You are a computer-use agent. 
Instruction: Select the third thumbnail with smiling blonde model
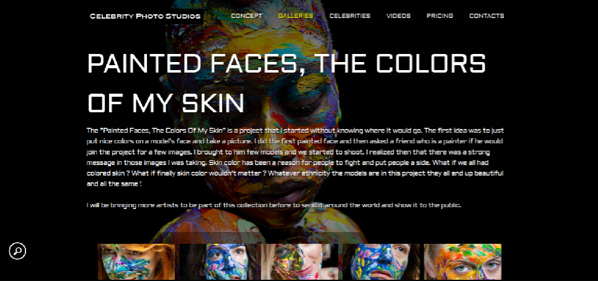coord(300,262)
